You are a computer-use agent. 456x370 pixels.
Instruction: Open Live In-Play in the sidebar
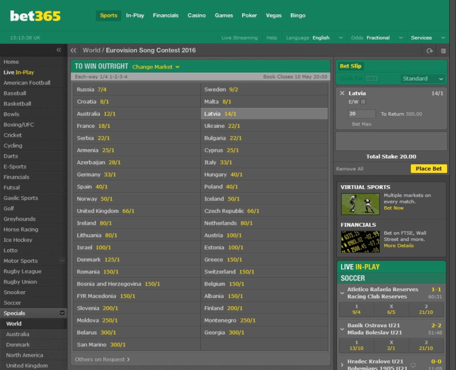pyautogui.click(x=33, y=72)
